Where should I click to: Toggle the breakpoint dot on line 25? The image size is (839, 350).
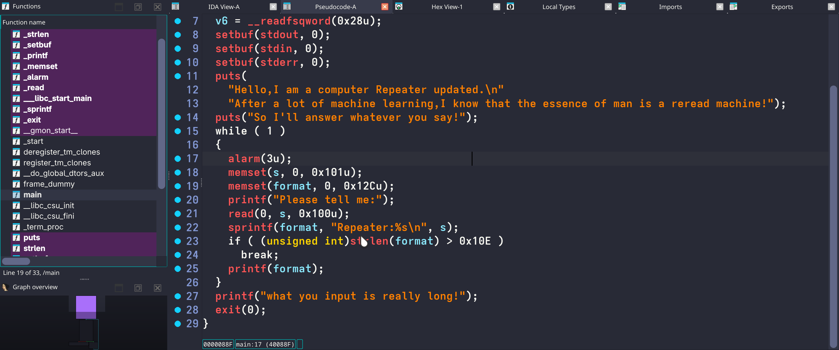[x=178, y=268]
